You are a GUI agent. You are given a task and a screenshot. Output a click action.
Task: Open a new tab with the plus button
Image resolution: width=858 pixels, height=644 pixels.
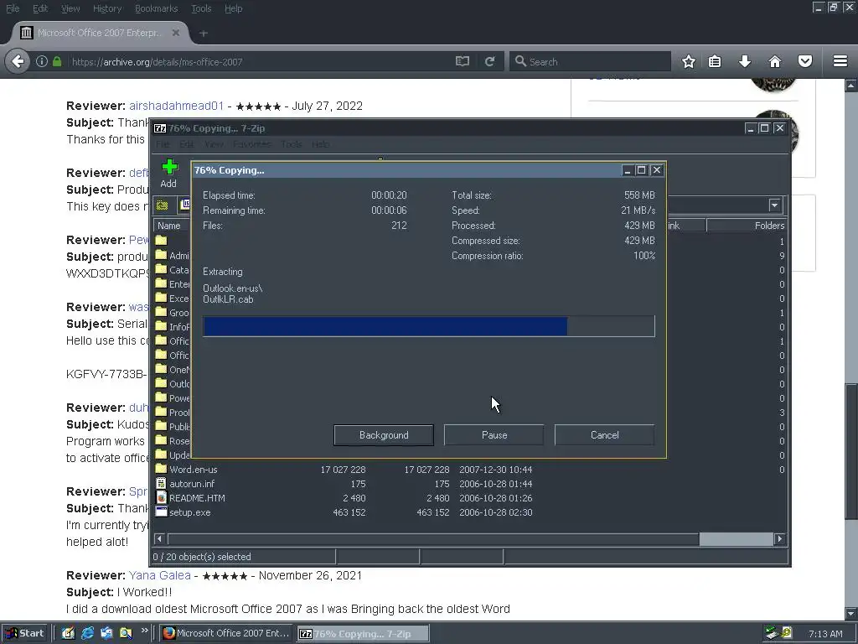coord(204,34)
